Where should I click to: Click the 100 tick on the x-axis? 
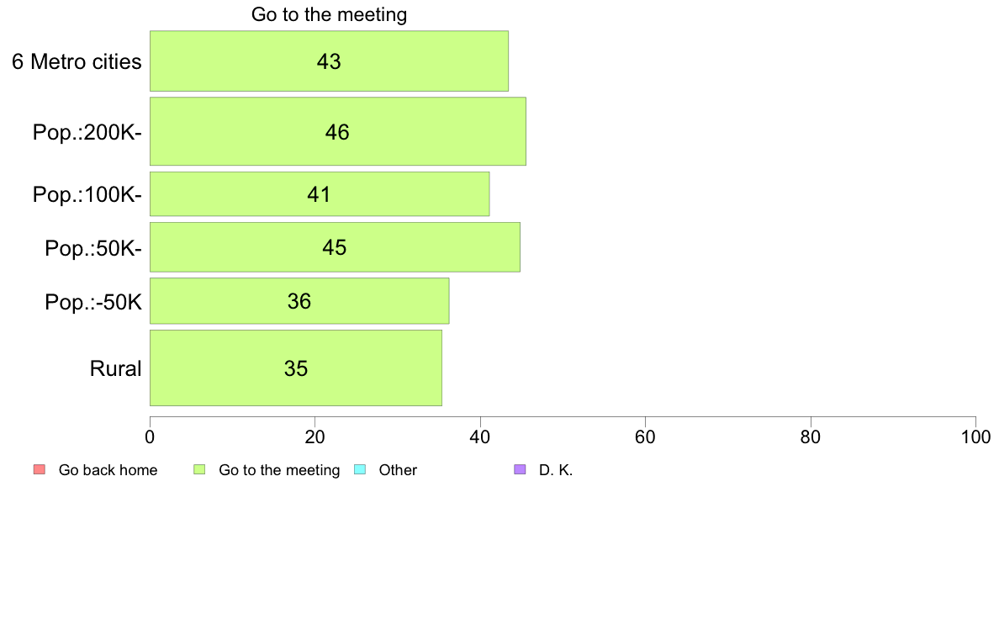tap(975, 436)
